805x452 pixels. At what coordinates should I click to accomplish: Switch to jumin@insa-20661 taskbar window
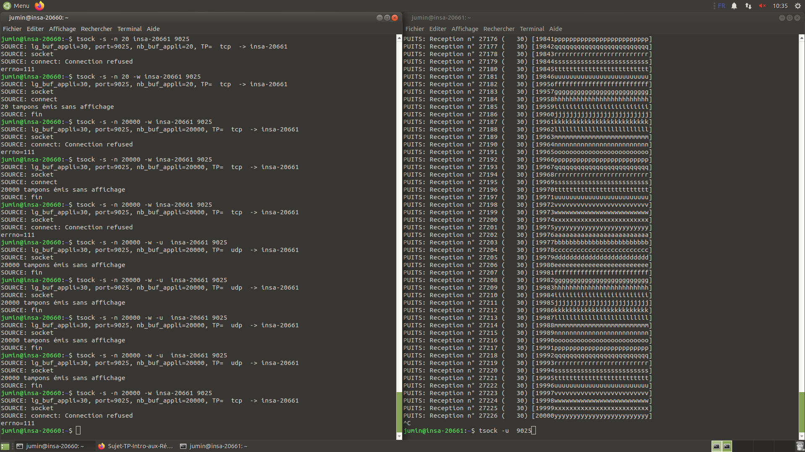[214, 447]
